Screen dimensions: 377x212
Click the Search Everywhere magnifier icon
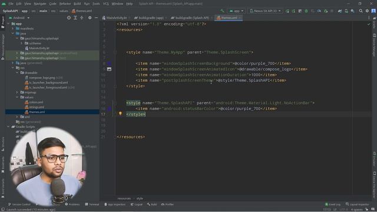pyautogui.click(x=361, y=11)
